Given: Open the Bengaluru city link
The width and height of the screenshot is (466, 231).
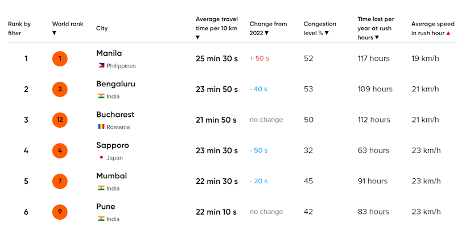Looking at the screenshot, I should (116, 84).
